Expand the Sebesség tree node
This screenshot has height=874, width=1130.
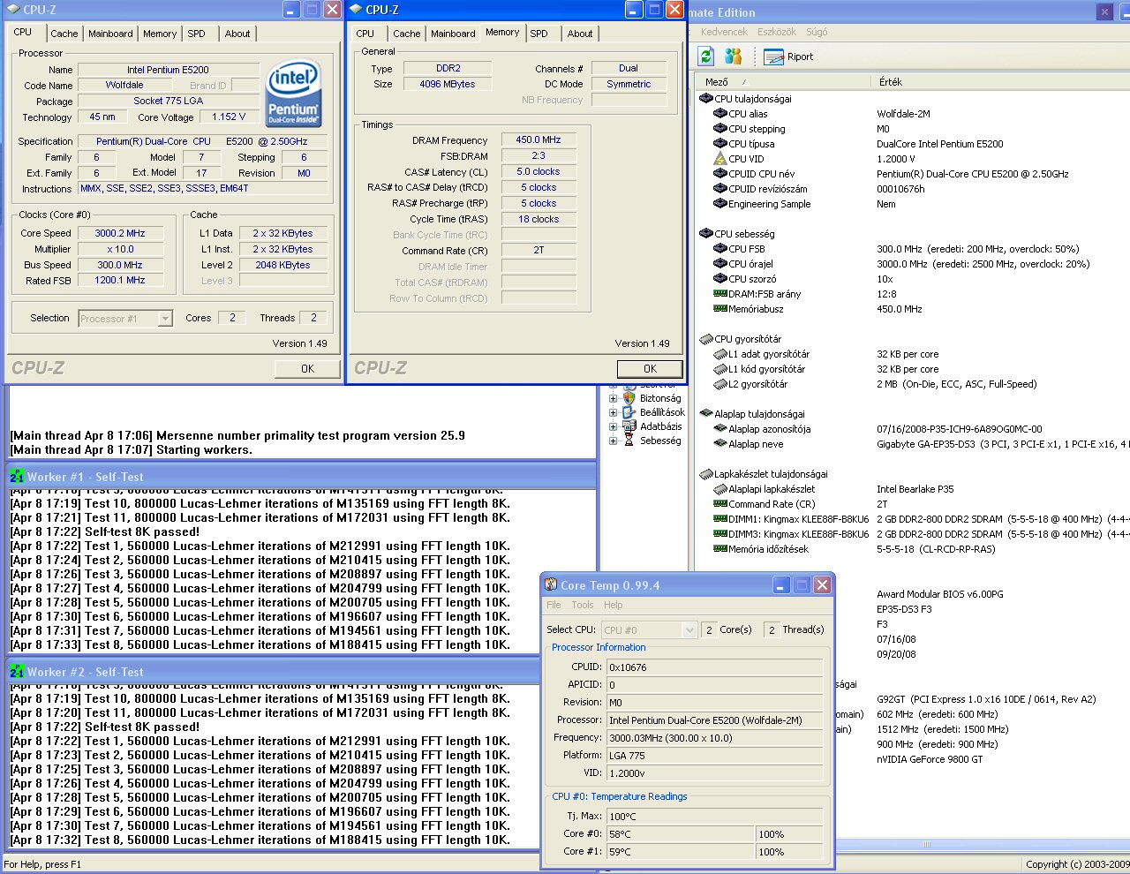tap(613, 441)
